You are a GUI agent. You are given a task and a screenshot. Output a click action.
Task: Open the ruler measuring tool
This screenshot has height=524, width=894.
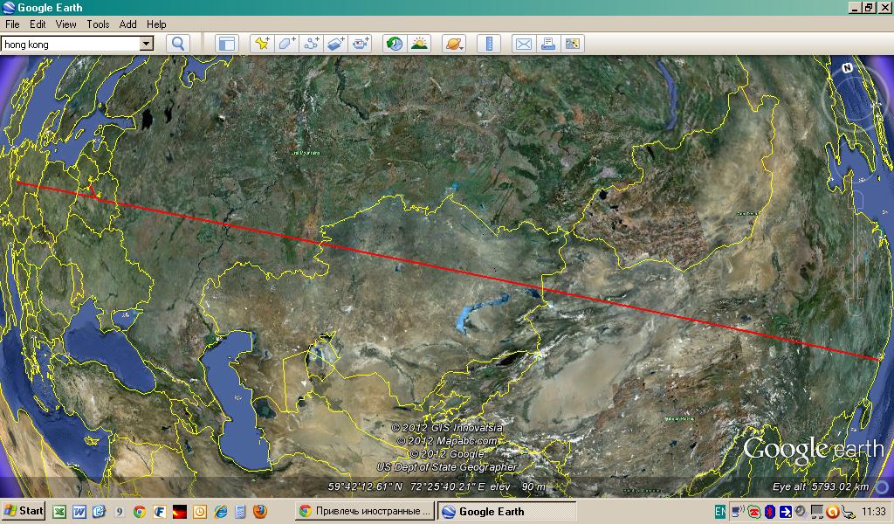point(489,44)
